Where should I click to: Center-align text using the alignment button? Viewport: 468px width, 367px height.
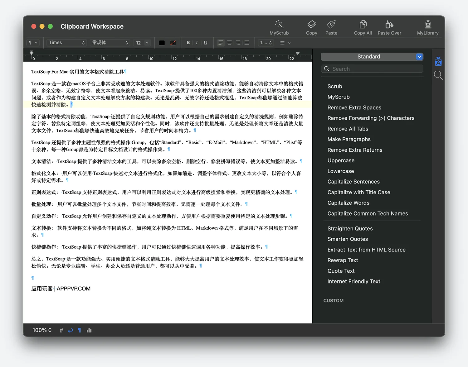(229, 43)
